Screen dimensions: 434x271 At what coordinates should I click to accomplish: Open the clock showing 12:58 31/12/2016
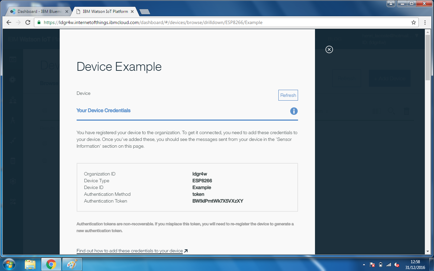[415, 264]
